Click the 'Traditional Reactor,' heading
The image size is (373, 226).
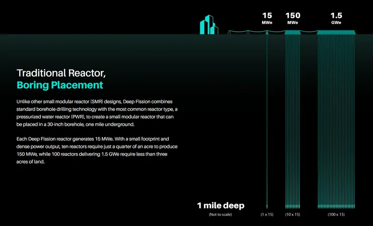coord(61,73)
